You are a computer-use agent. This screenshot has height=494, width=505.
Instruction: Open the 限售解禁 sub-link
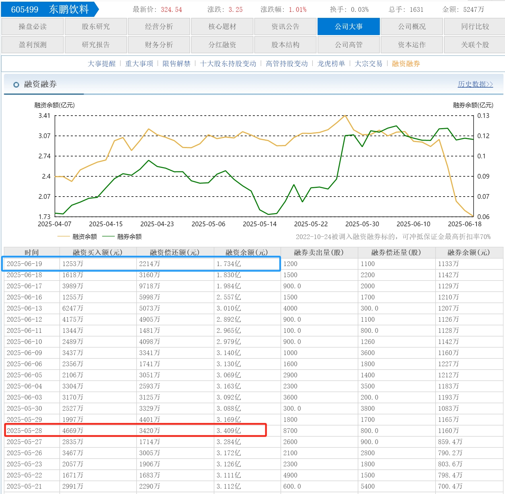click(176, 64)
